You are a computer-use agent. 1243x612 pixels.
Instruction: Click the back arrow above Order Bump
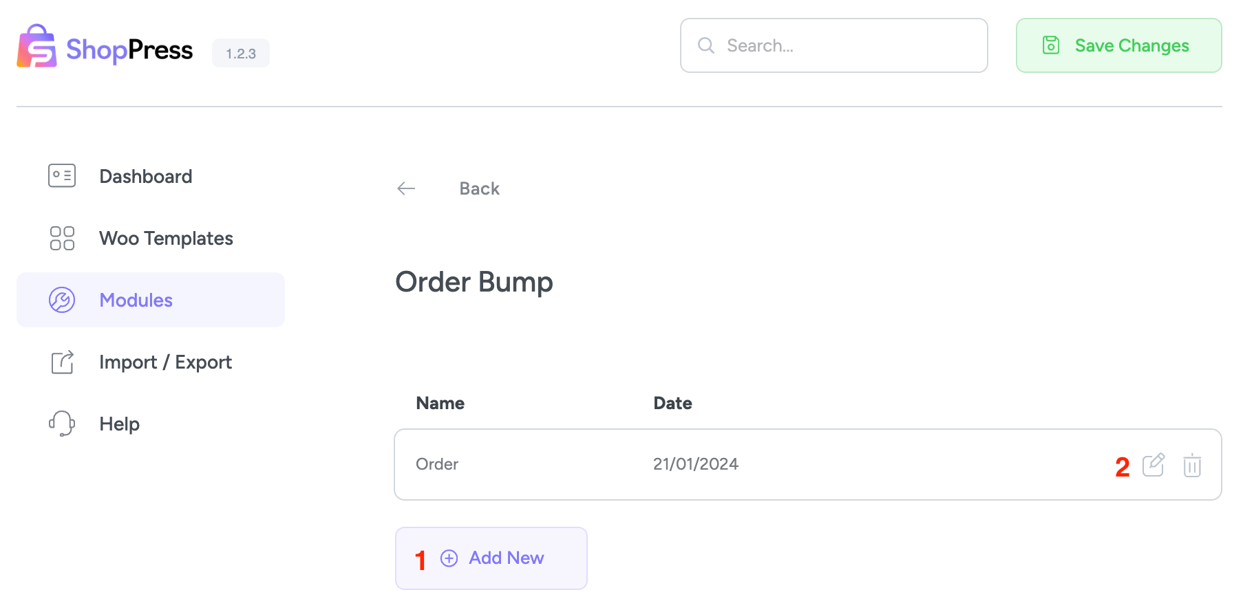406,188
